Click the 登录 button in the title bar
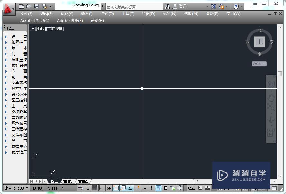This screenshot has height=194, width=286. [x=181, y=6]
